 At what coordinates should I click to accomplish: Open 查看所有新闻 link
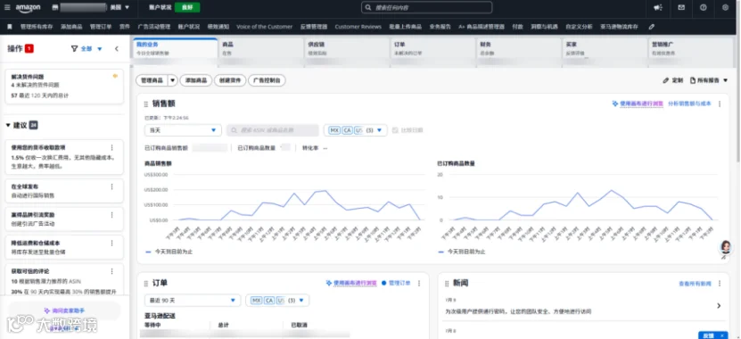coord(695,284)
